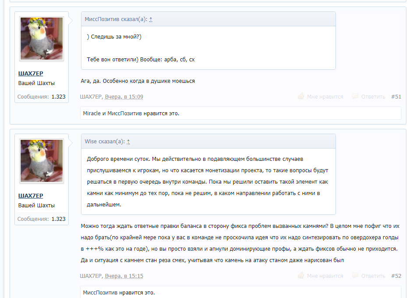This screenshot has width=409, height=298.
Task: Click the timestamp Вчера, в 15:09
Action: 124,97
